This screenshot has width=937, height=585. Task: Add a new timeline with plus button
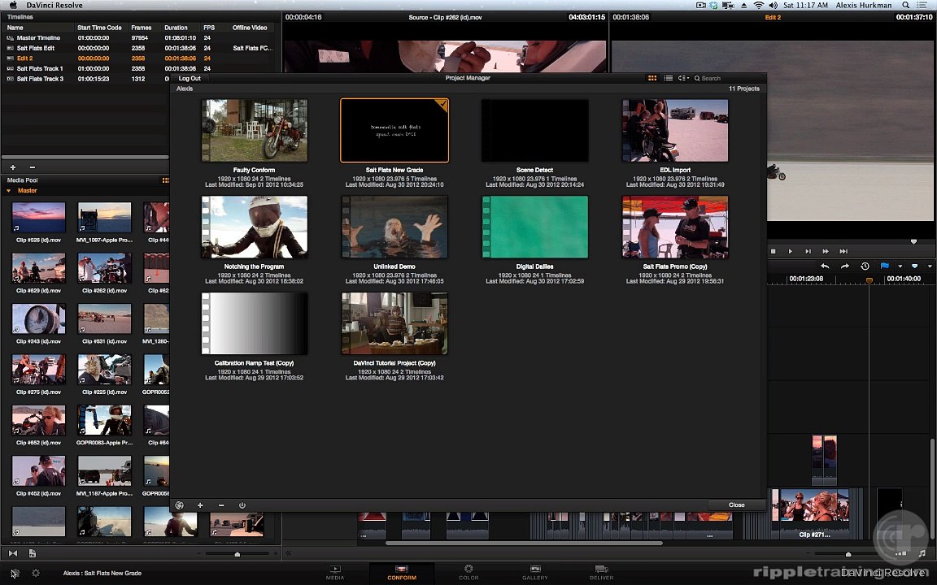[x=12, y=167]
